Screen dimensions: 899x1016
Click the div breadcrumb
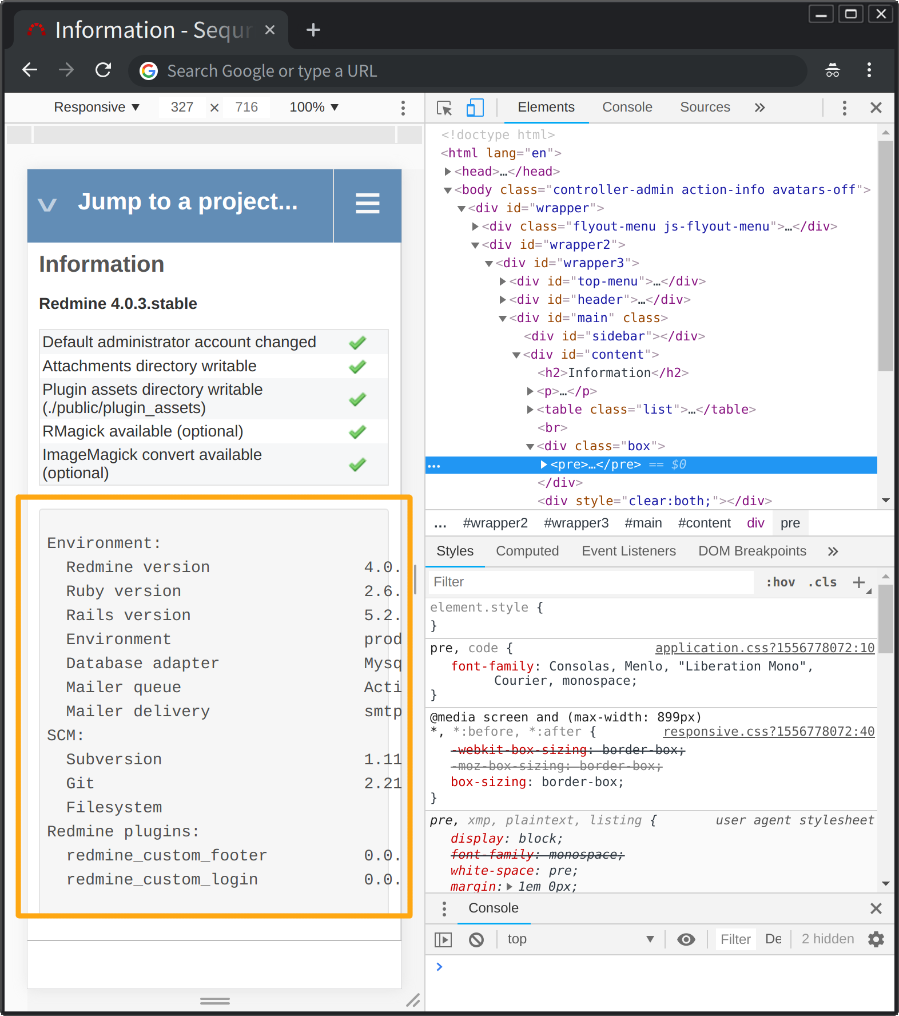tap(755, 523)
